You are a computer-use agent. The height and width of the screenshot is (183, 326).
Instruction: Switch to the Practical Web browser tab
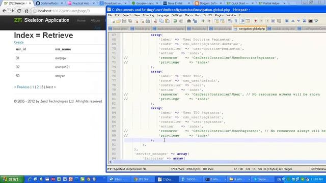(x=81, y=4)
